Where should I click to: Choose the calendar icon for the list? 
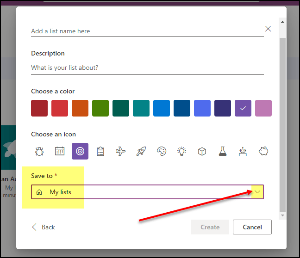coord(60,151)
